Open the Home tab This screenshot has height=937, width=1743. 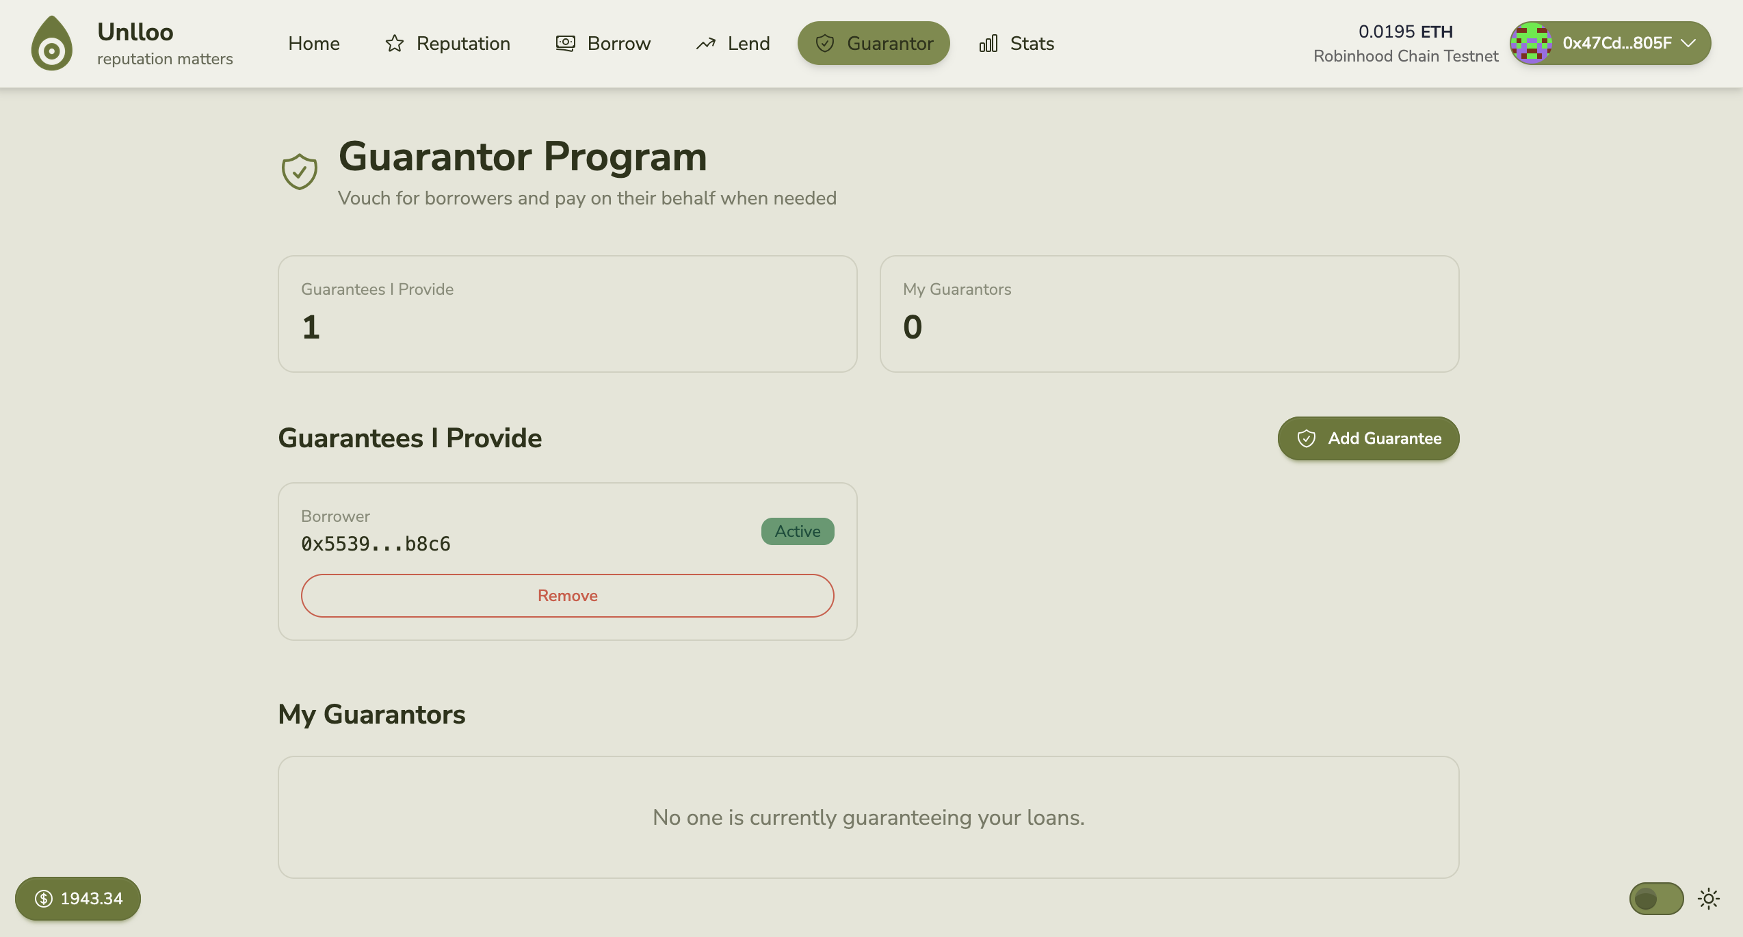[x=314, y=44]
